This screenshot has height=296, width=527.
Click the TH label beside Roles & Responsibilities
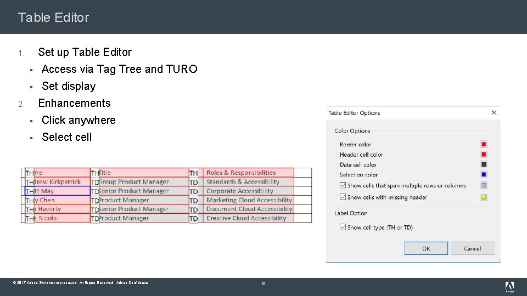[193, 173]
